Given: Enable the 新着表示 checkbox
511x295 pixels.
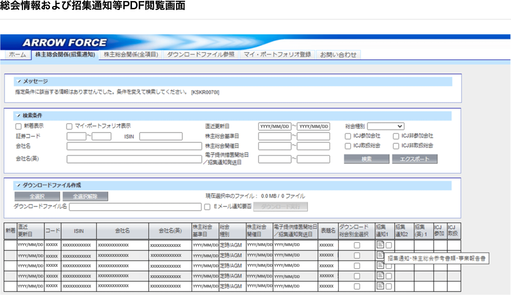Looking at the screenshot, I should coord(18,126).
